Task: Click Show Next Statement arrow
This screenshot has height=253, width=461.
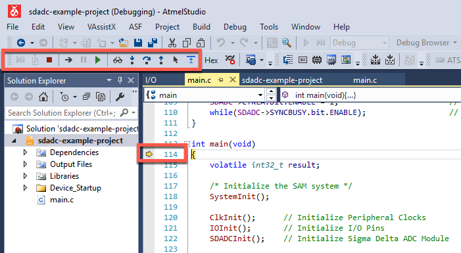Action: click(x=68, y=60)
